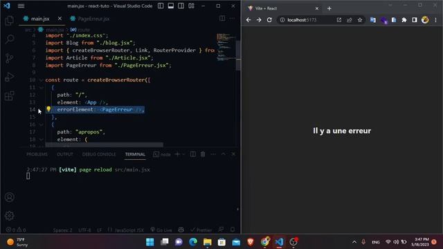Open editor More Actions menu

coord(233,19)
